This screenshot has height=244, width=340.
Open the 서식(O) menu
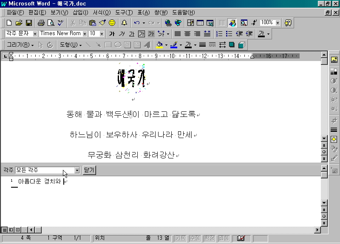point(102,13)
